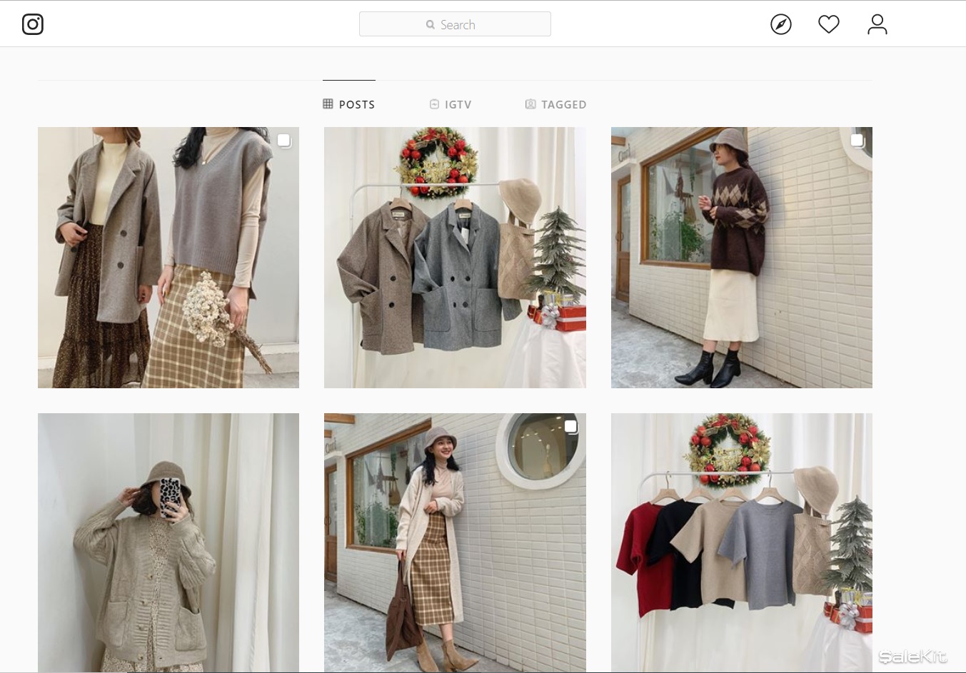Open the Instagram home logo

pyautogui.click(x=33, y=24)
